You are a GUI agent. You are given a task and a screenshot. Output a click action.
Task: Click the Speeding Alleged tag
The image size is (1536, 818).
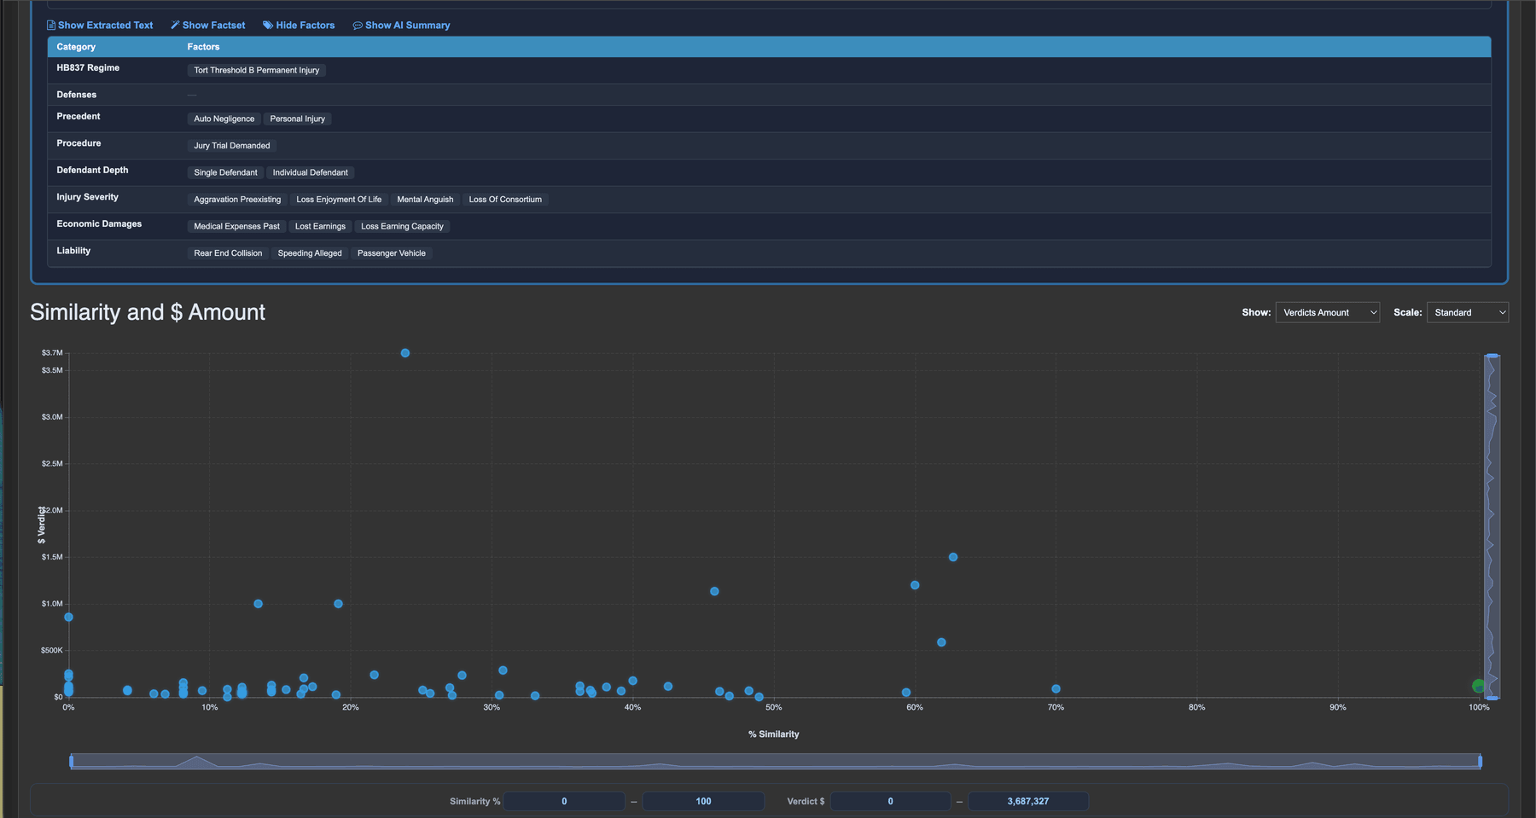(x=310, y=253)
